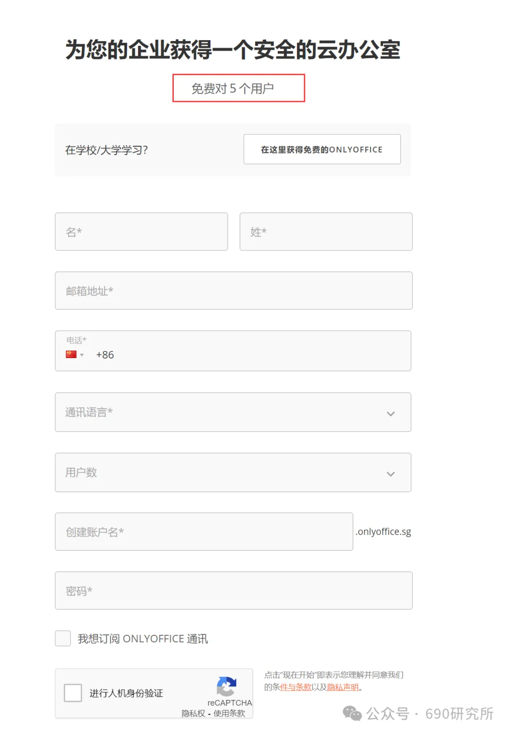This screenshot has width=510, height=734.
Task: Click the 通讯语言 chevron arrow
Action: click(x=391, y=414)
